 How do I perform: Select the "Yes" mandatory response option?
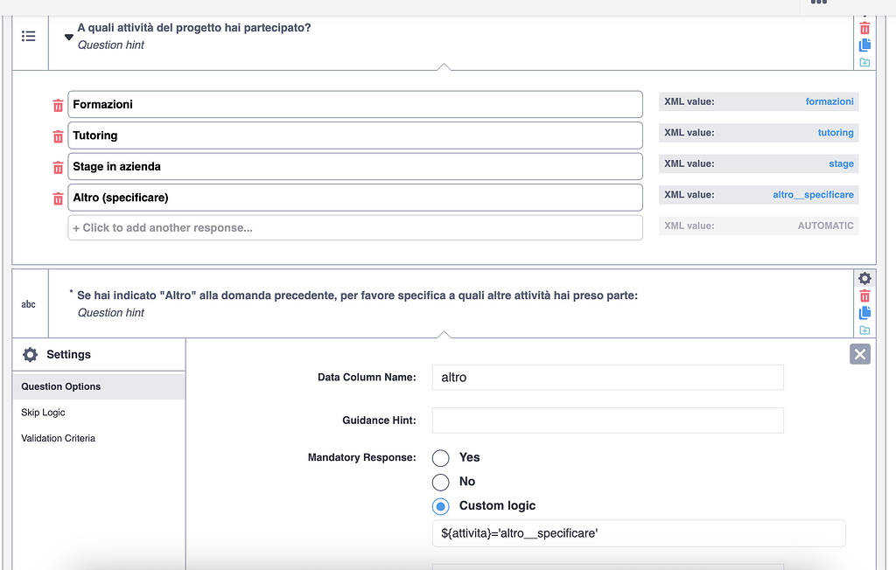[x=440, y=457]
